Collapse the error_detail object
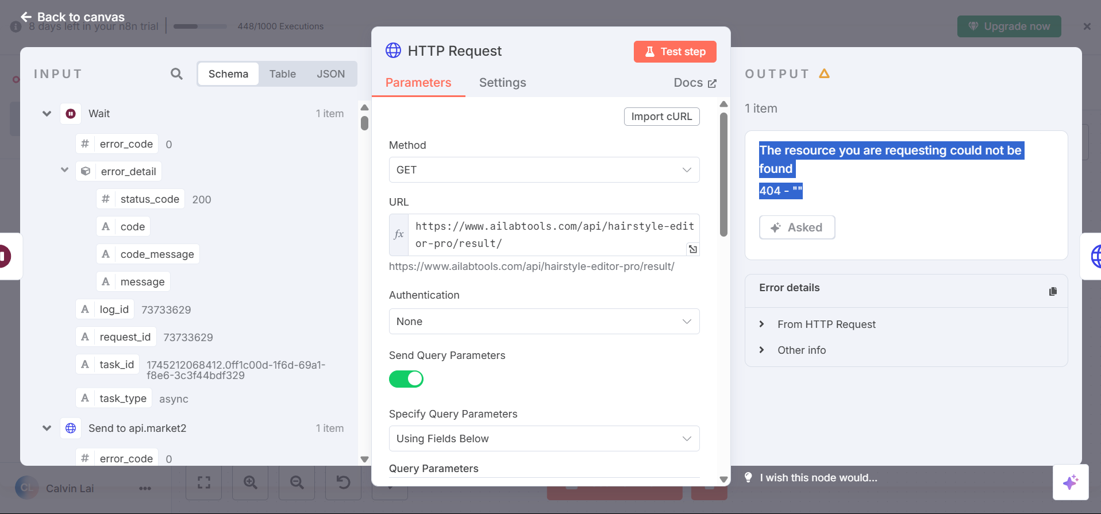Viewport: 1101px width, 514px height. coord(65,170)
